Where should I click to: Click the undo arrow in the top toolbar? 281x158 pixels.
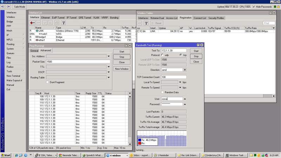(4, 7)
